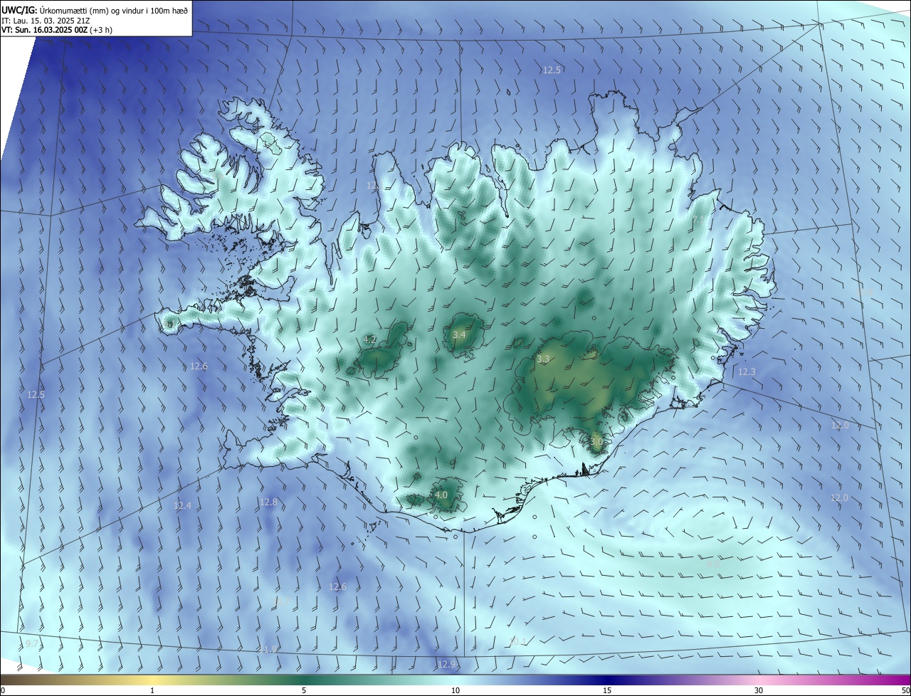The height and width of the screenshot is (696, 911).
Task: Click the 0 tick on the color scale
Action: [x=3, y=690]
